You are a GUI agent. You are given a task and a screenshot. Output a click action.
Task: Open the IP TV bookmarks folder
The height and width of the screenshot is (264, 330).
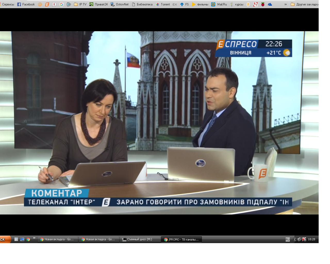(x=80, y=4)
